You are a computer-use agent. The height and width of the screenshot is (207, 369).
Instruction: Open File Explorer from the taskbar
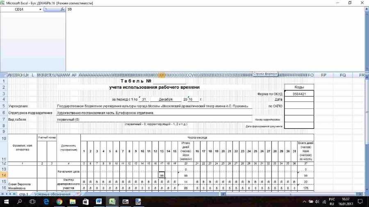73,201
